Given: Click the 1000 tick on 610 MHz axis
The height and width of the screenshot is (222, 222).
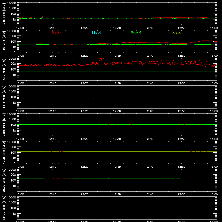Looking at the screenshot, I should click(12, 64).
